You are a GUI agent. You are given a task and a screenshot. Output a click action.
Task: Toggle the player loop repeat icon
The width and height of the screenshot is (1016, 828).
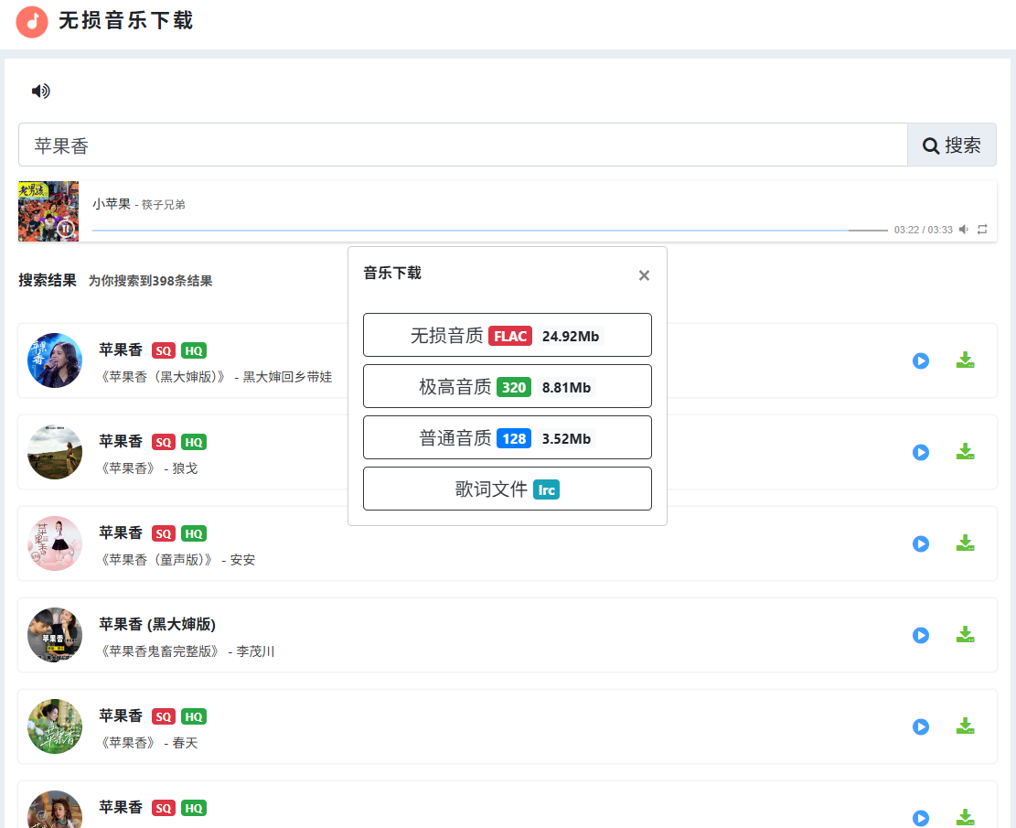pyautogui.click(x=982, y=230)
